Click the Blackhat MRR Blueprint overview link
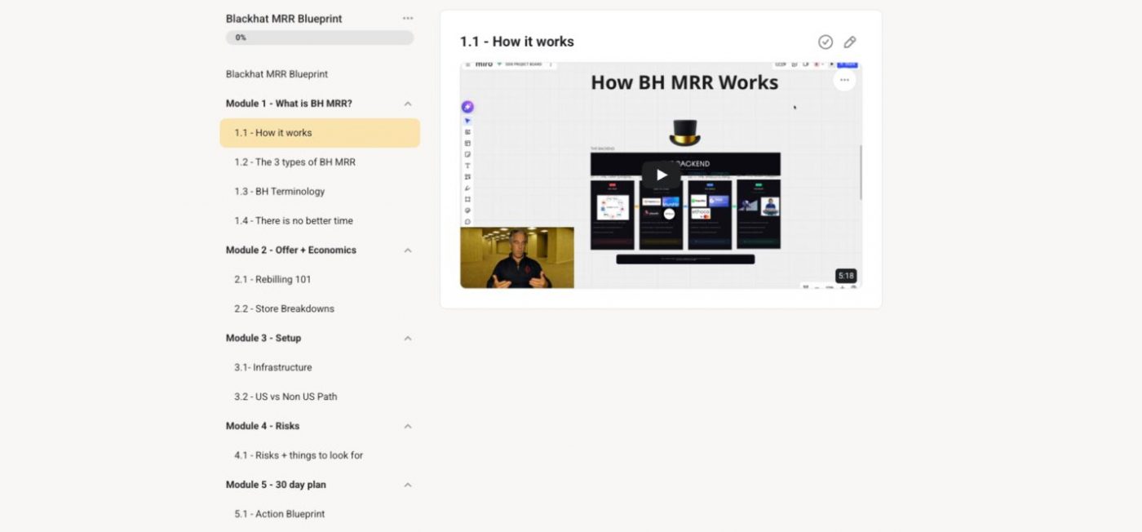Image resolution: width=1142 pixels, height=532 pixels. click(x=277, y=74)
